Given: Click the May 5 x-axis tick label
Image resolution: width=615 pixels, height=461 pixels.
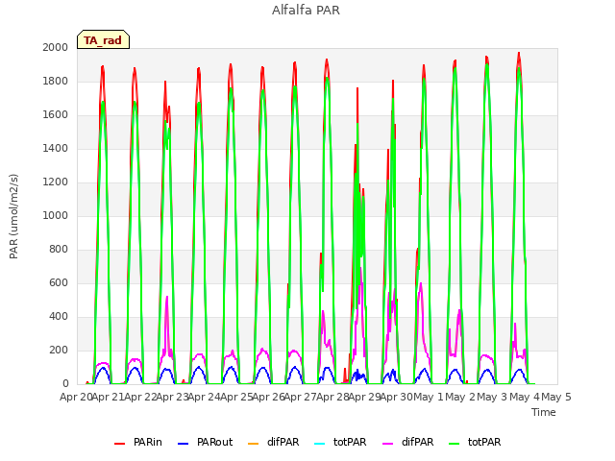Looking at the screenshot, I should [556, 397].
